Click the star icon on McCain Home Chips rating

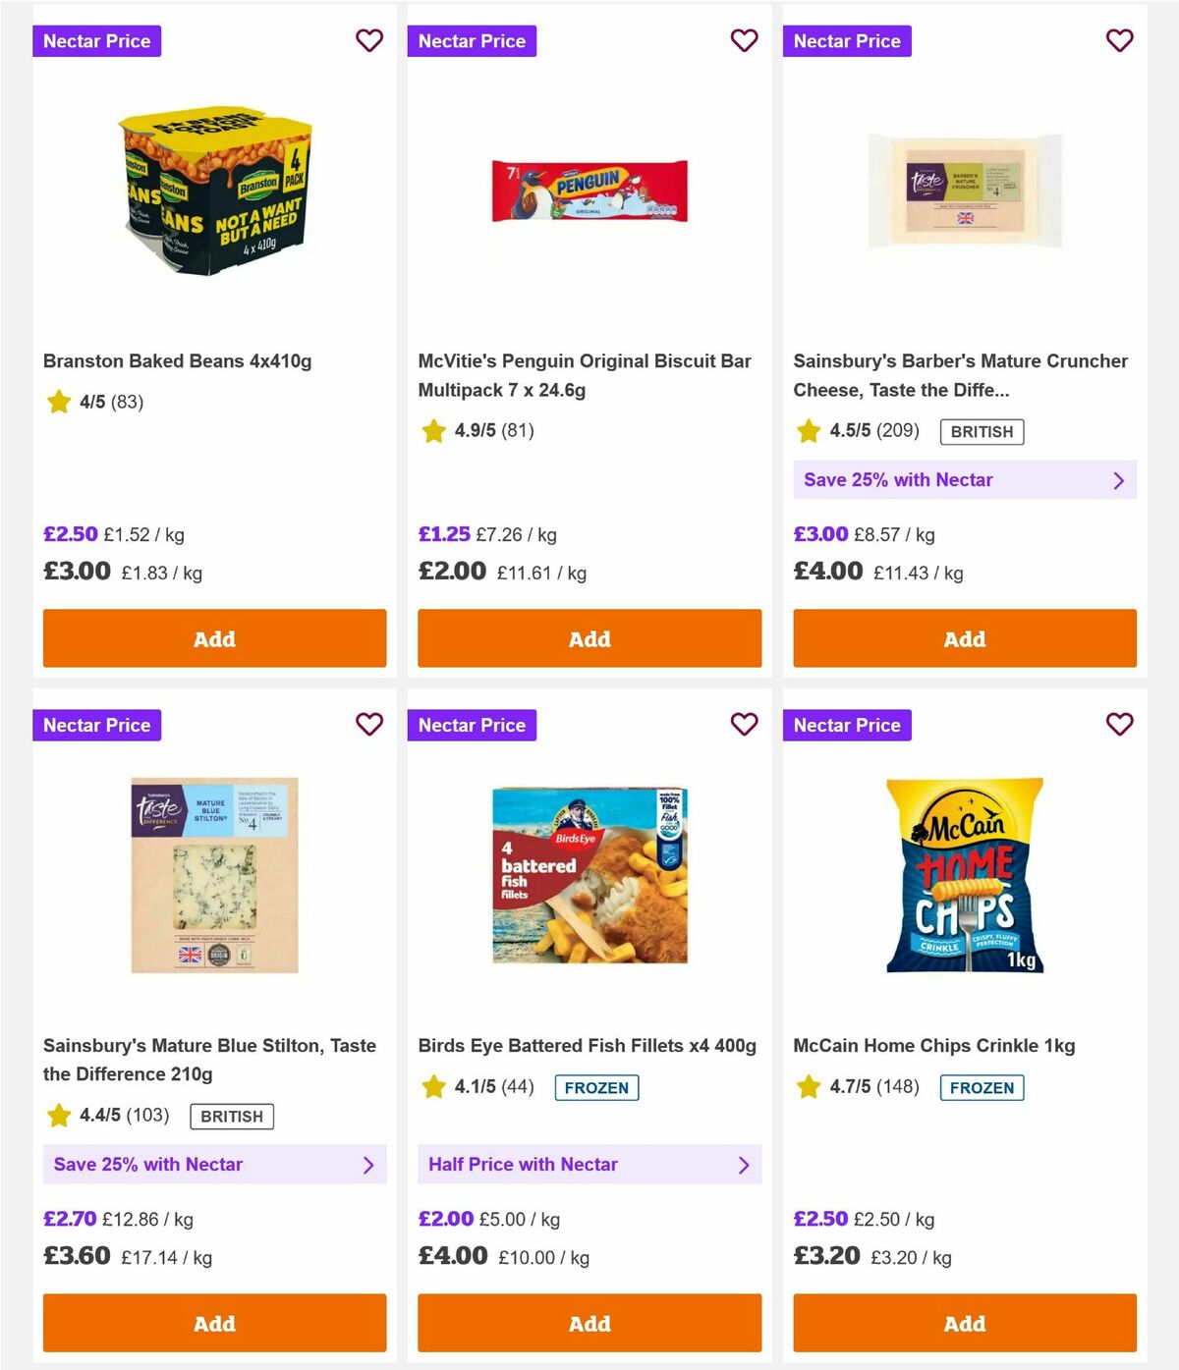(808, 1087)
